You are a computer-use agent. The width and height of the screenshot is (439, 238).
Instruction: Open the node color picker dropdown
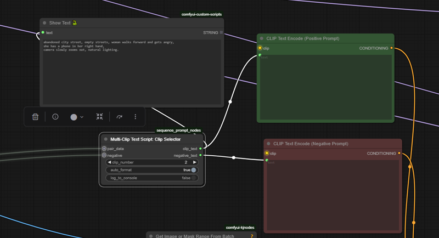tap(77, 117)
